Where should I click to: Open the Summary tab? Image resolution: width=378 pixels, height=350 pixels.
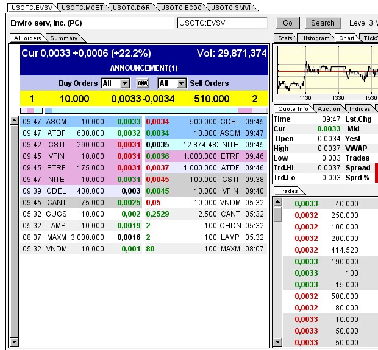[x=64, y=38]
